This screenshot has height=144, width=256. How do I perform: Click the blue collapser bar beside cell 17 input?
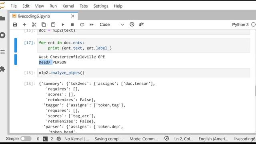16,45
